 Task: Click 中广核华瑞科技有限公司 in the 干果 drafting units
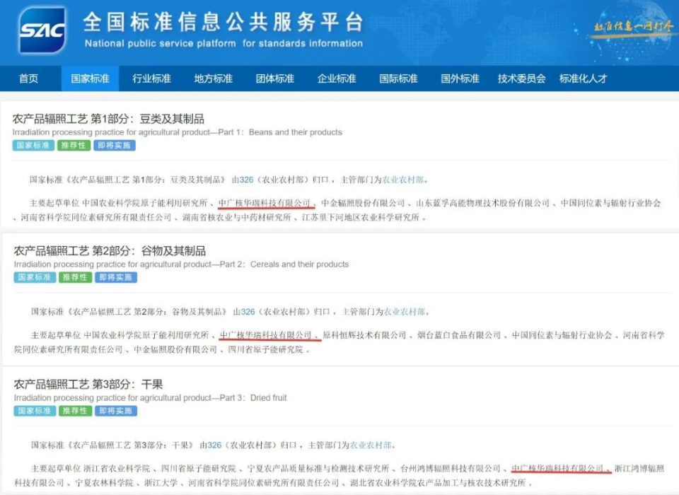point(558,469)
